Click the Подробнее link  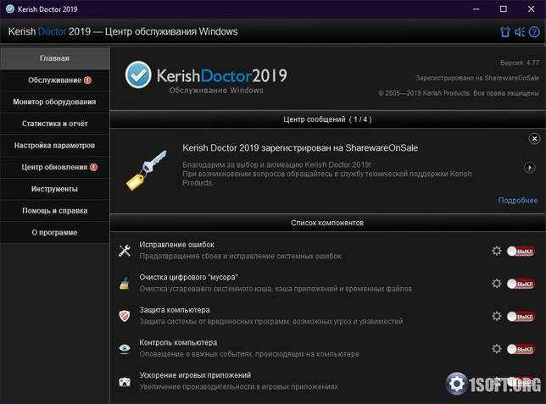click(x=518, y=201)
